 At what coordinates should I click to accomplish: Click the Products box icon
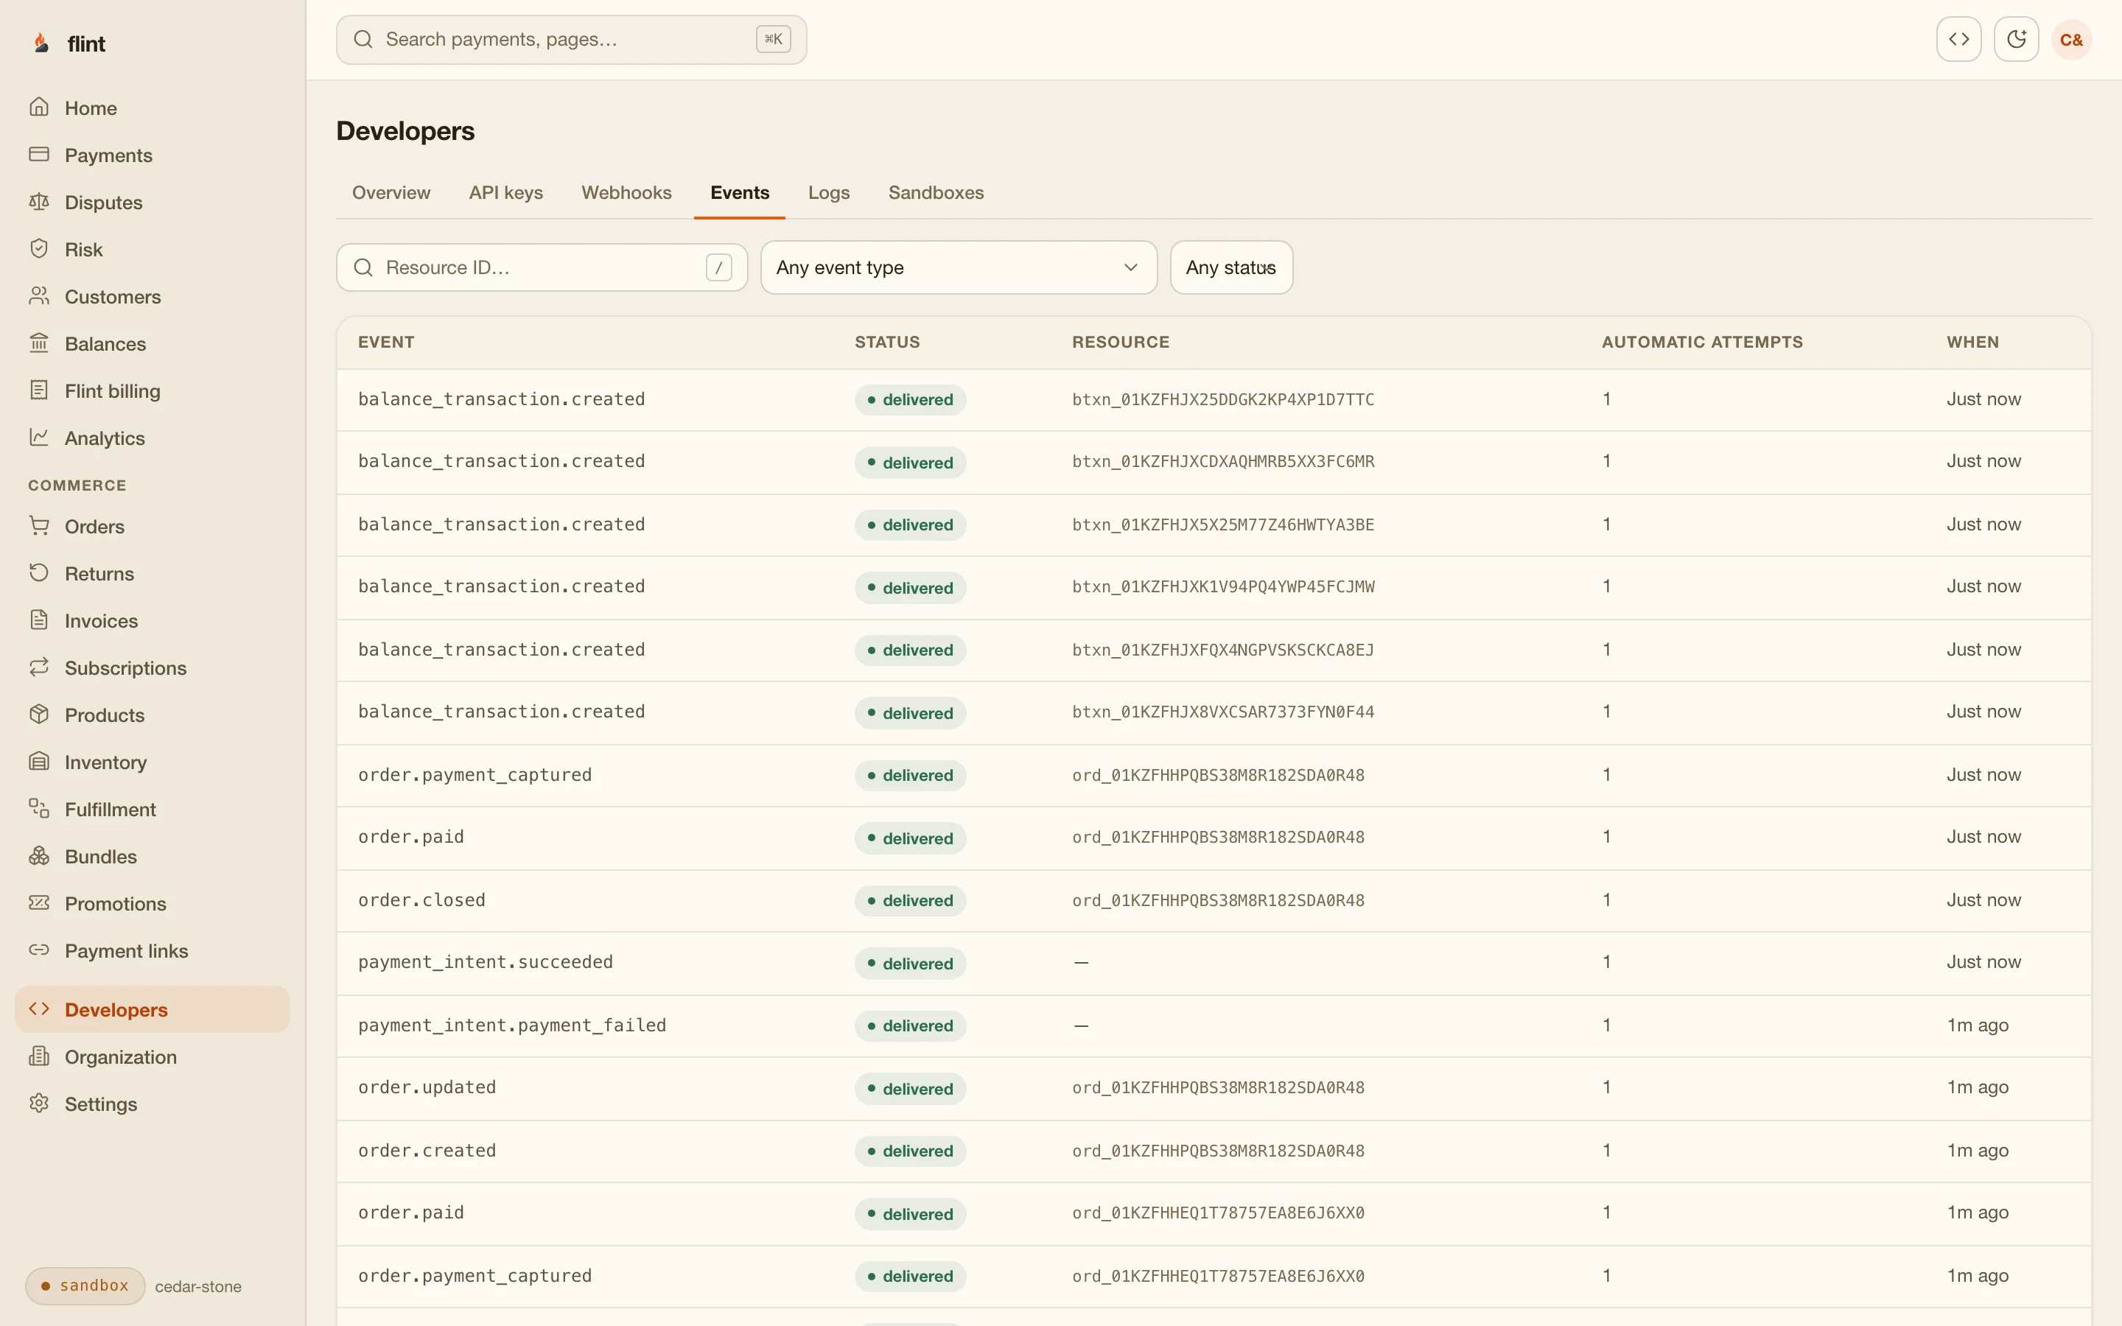pyautogui.click(x=38, y=715)
